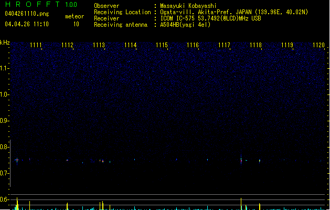Click the echo spot near the 1112 mark
Screen dimensions: 330x210
[x=67, y=160]
